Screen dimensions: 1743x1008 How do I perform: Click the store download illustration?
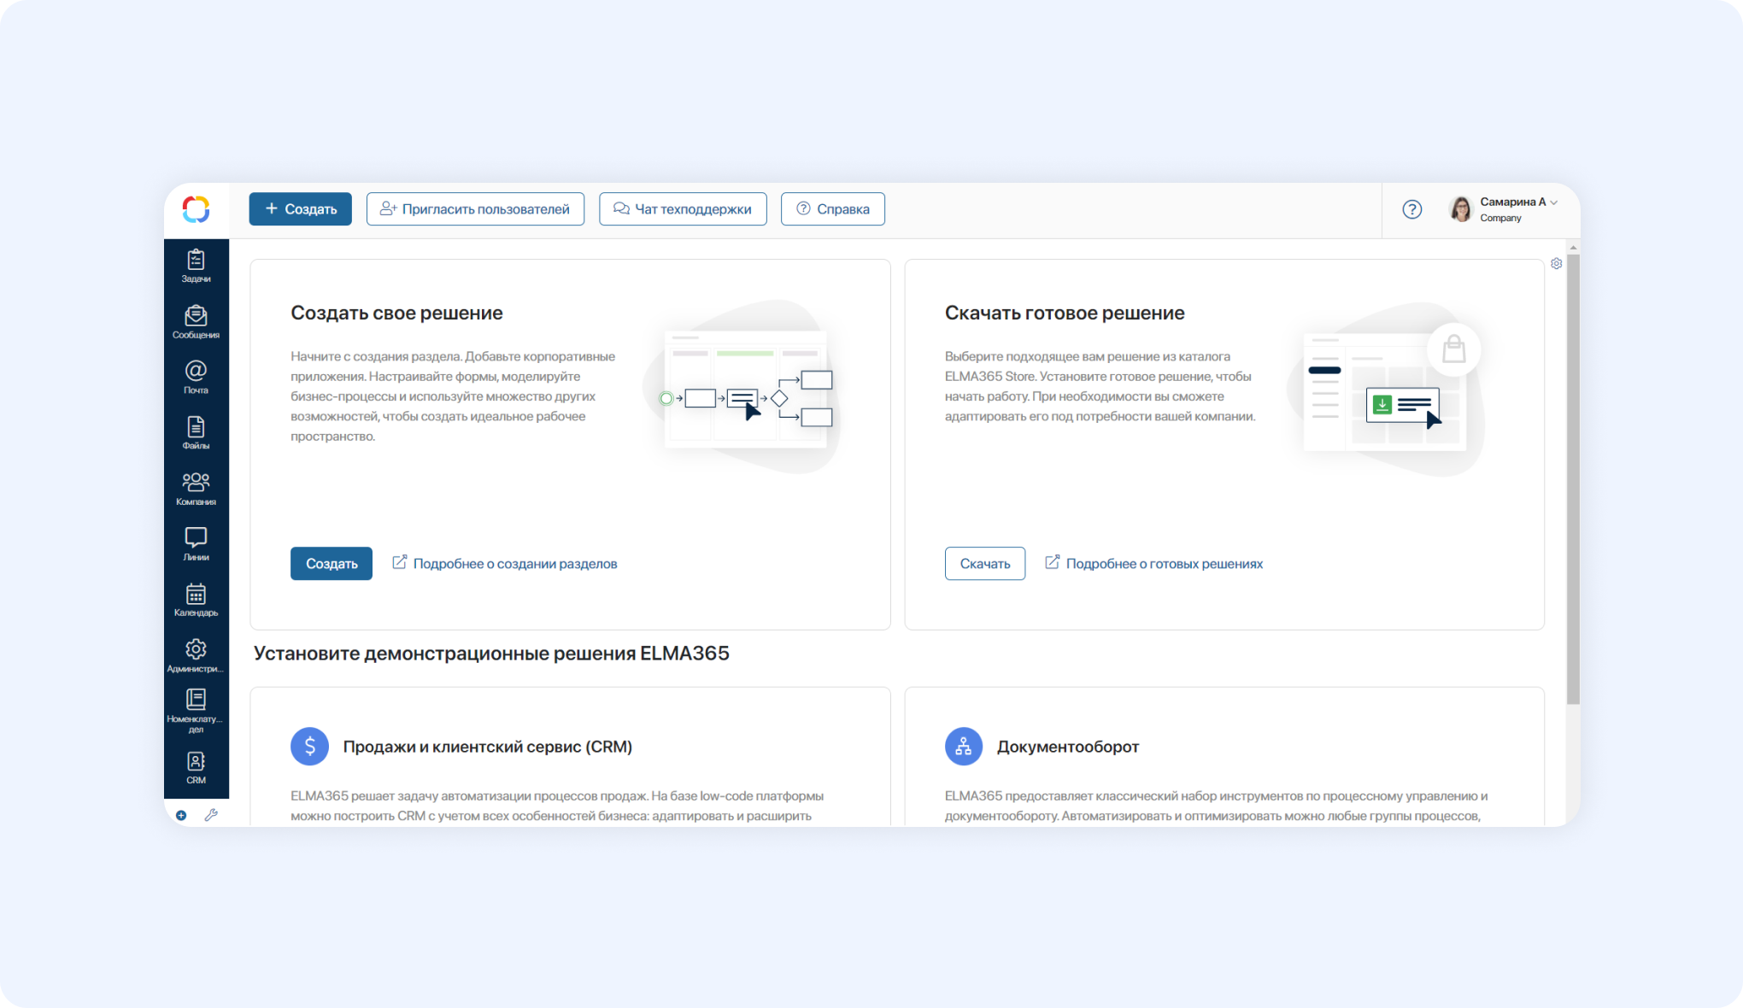(1388, 390)
